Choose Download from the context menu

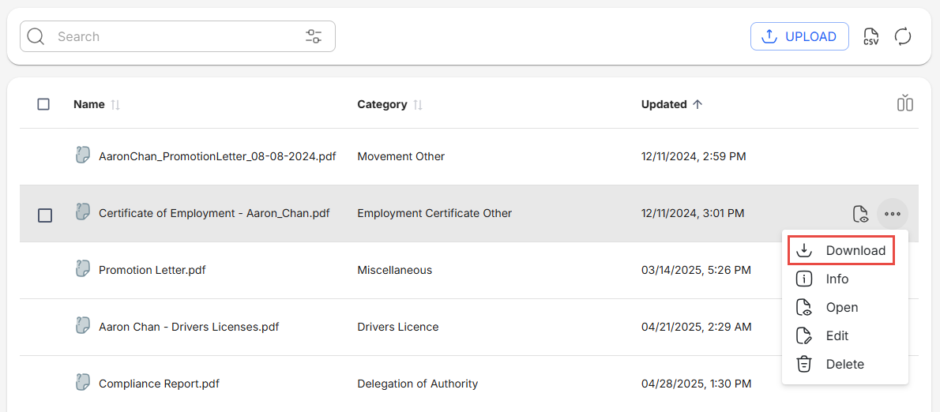click(842, 250)
